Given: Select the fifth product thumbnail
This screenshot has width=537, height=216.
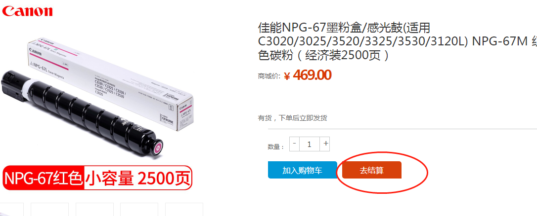Looking at the screenshot, I should (184, 209).
